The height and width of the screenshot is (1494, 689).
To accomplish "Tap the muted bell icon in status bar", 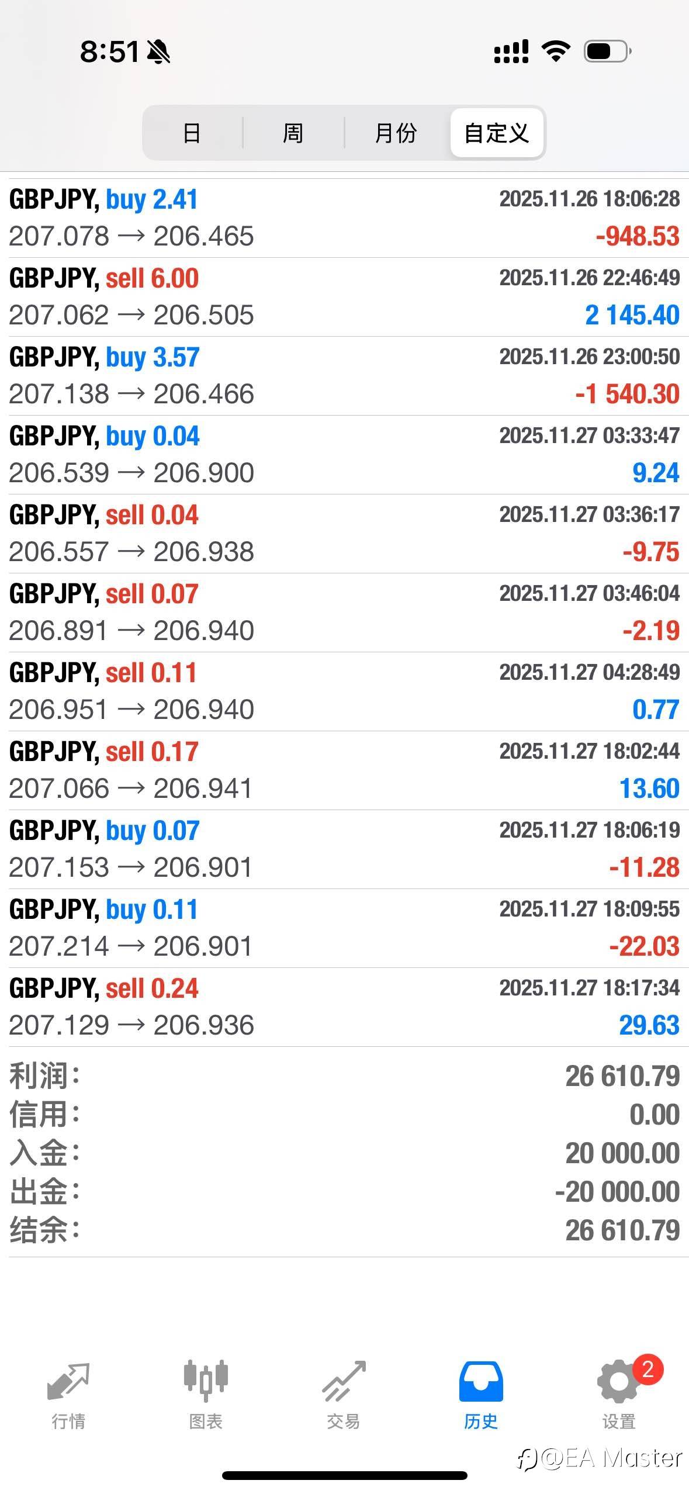I will coord(158,51).
